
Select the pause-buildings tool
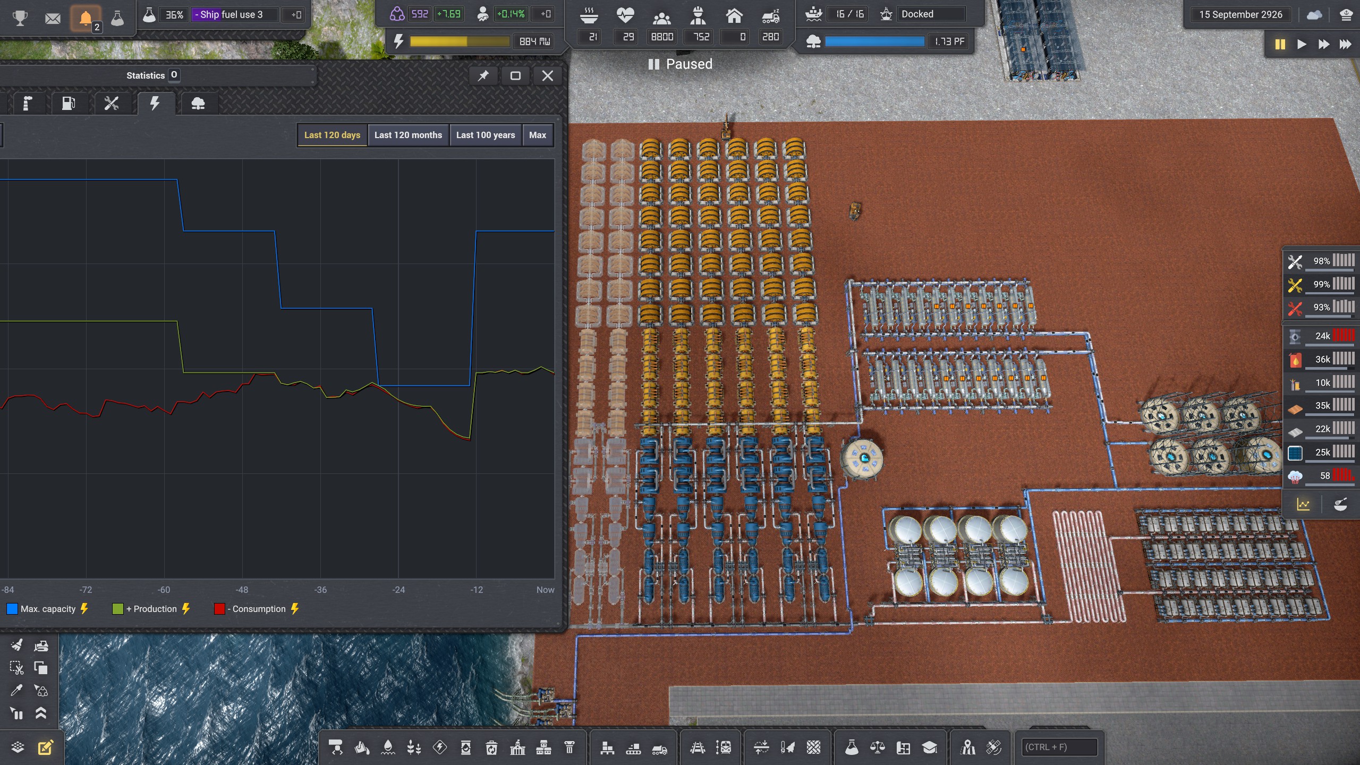(16, 713)
